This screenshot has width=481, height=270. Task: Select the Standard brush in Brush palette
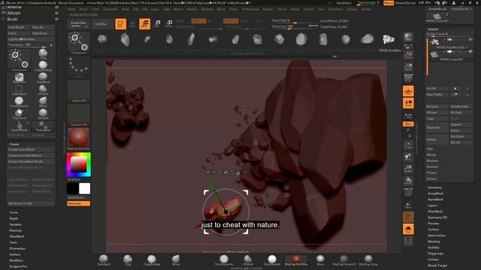pyautogui.click(x=43, y=78)
